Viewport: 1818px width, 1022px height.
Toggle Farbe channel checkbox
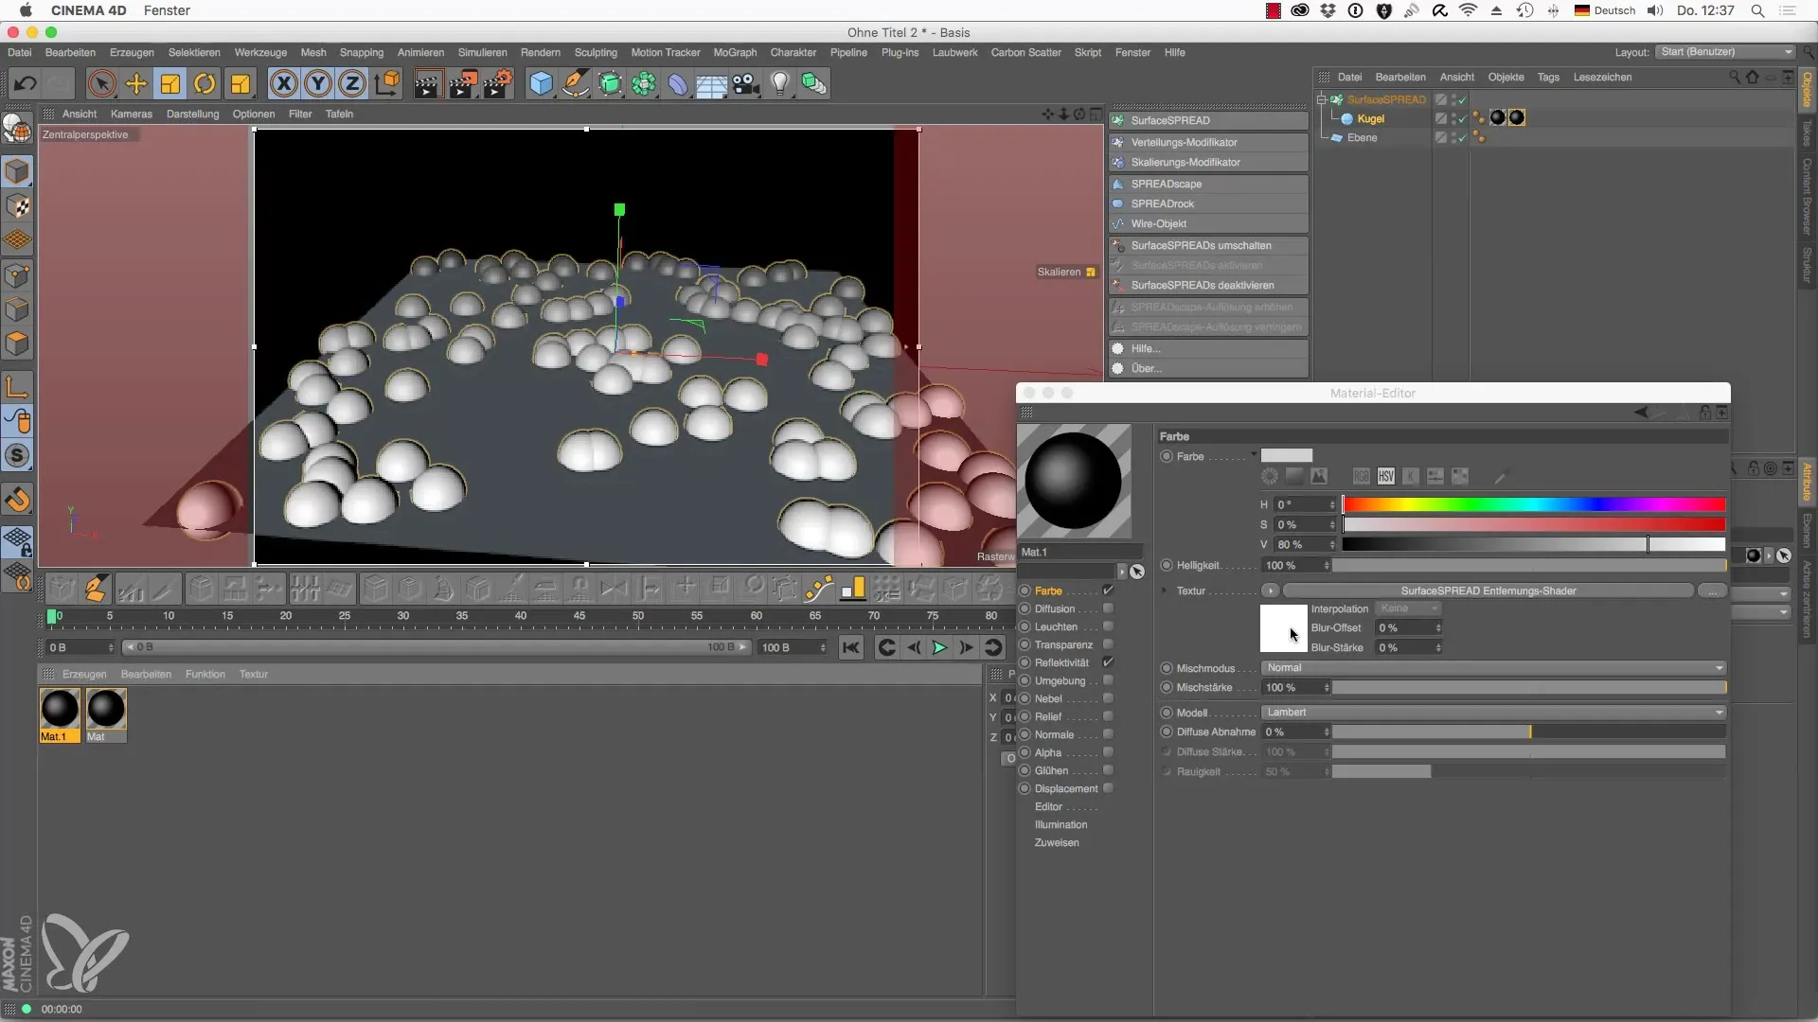[1108, 590]
